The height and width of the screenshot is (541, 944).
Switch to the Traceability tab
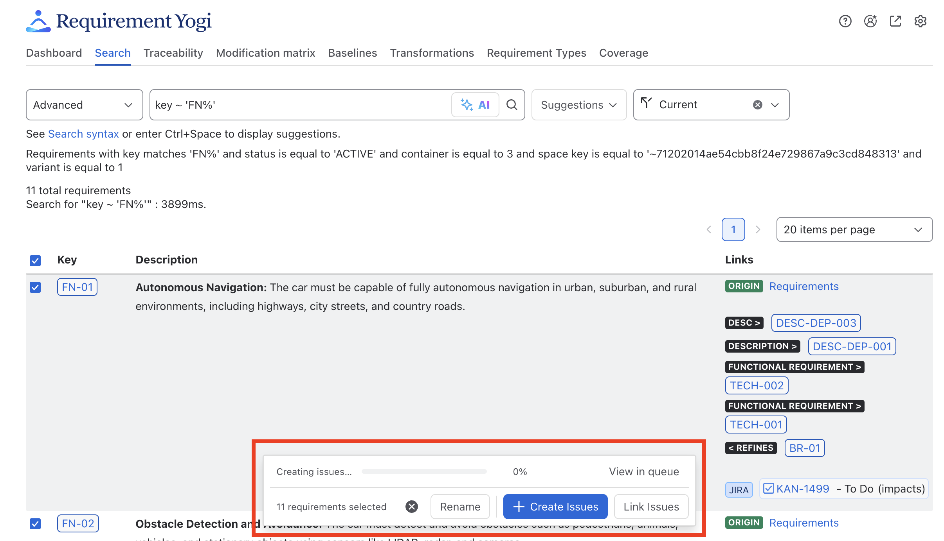pyautogui.click(x=173, y=53)
